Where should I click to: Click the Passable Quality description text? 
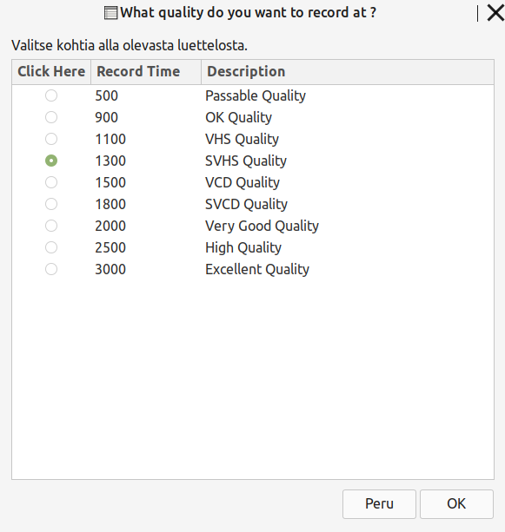click(256, 95)
